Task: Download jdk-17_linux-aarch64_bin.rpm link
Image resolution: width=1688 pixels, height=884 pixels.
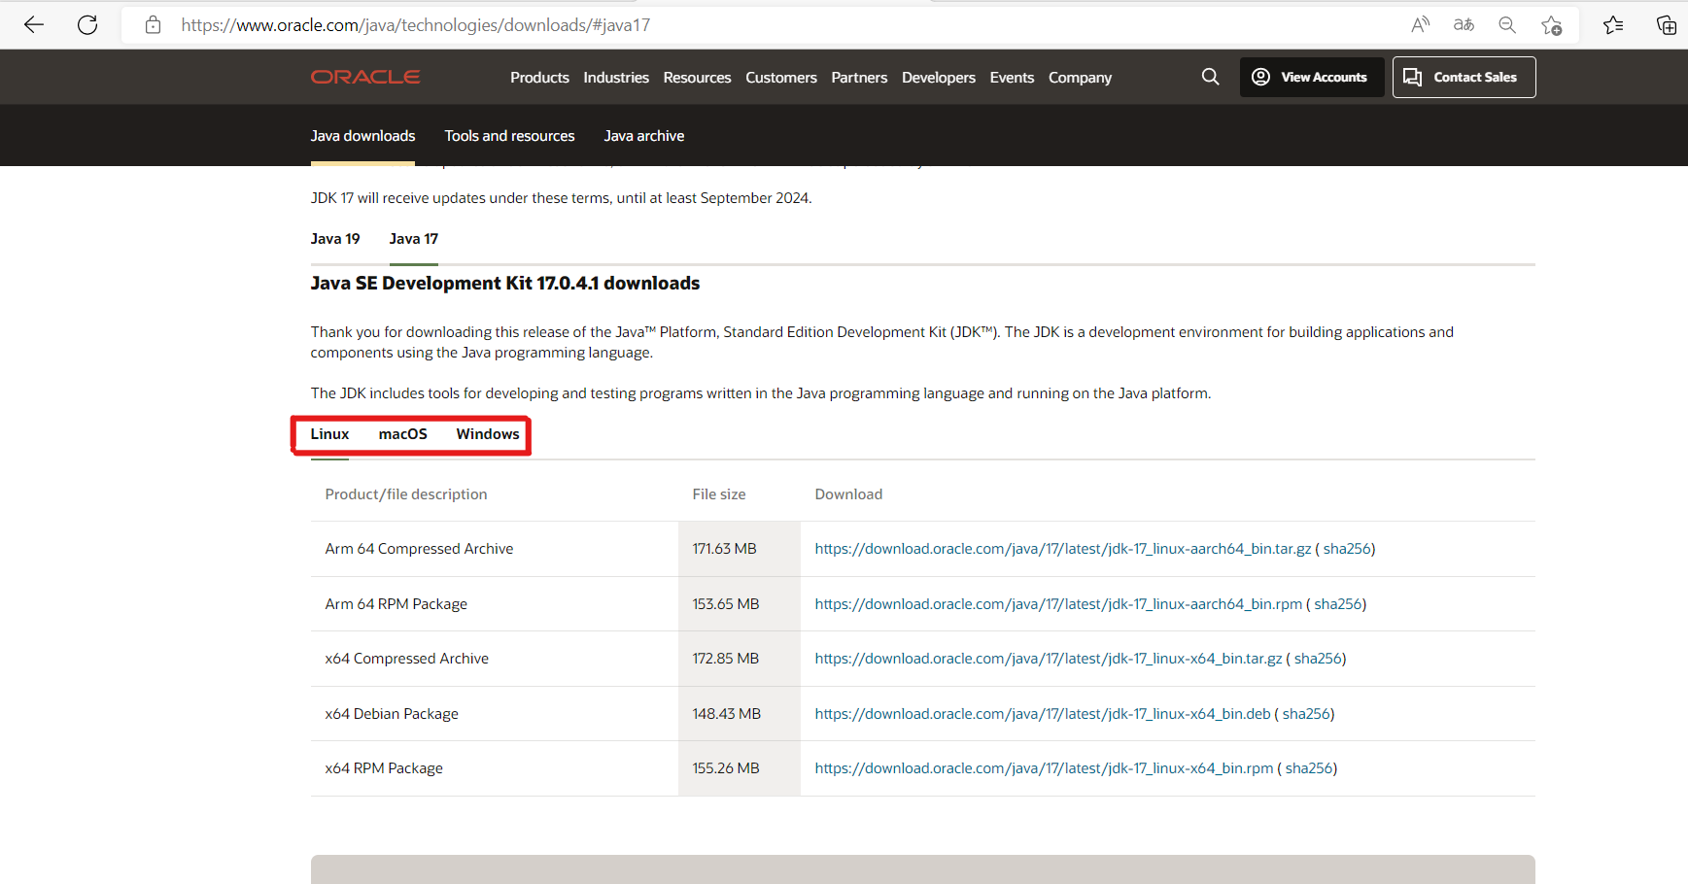Action: click(1058, 604)
